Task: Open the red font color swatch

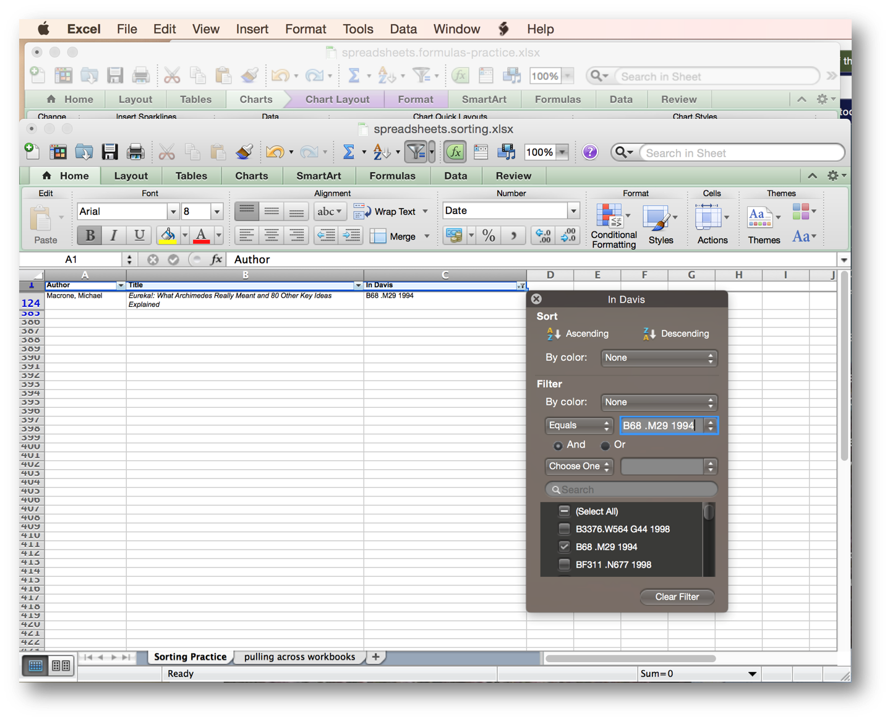Action: point(200,235)
